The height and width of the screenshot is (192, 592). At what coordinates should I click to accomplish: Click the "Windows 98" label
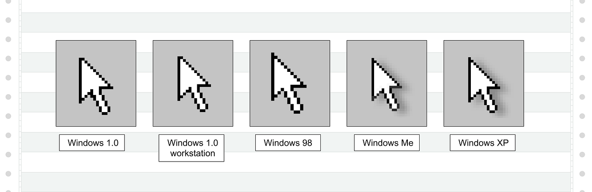288,143
